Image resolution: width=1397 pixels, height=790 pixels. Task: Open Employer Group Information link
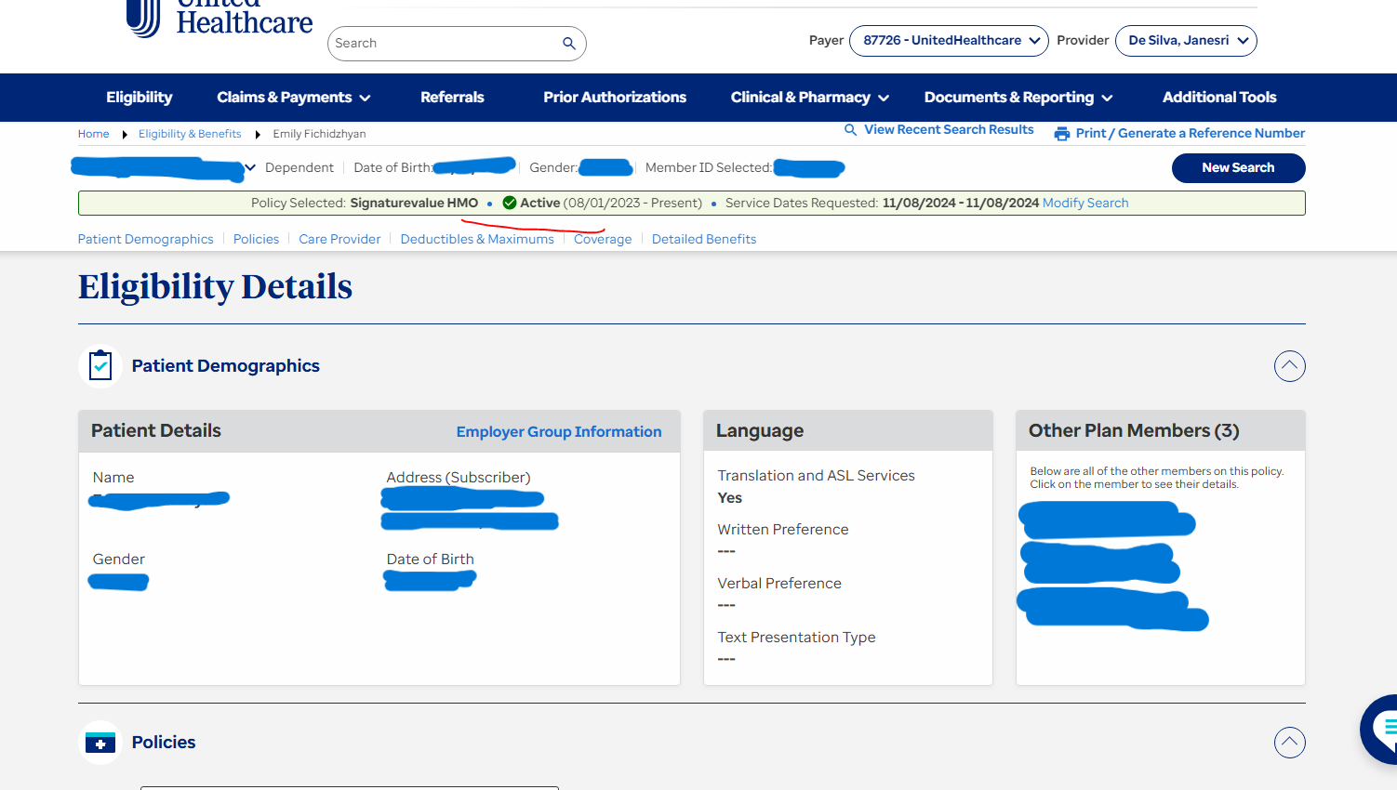(558, 432)
